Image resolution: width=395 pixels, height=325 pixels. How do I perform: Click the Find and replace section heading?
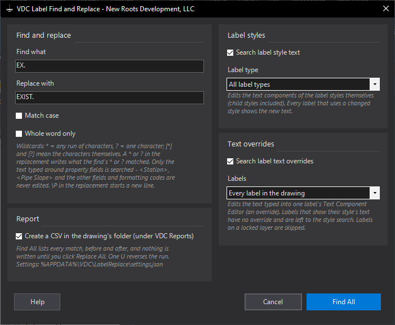[43, 35]
